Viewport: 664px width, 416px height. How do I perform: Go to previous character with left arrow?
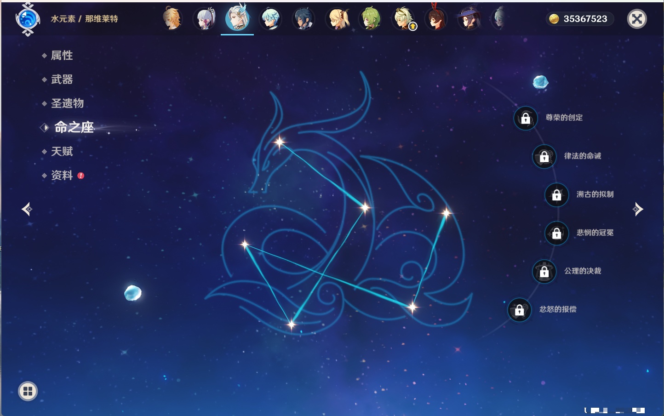pyautogui.click(x=27, y=209)
